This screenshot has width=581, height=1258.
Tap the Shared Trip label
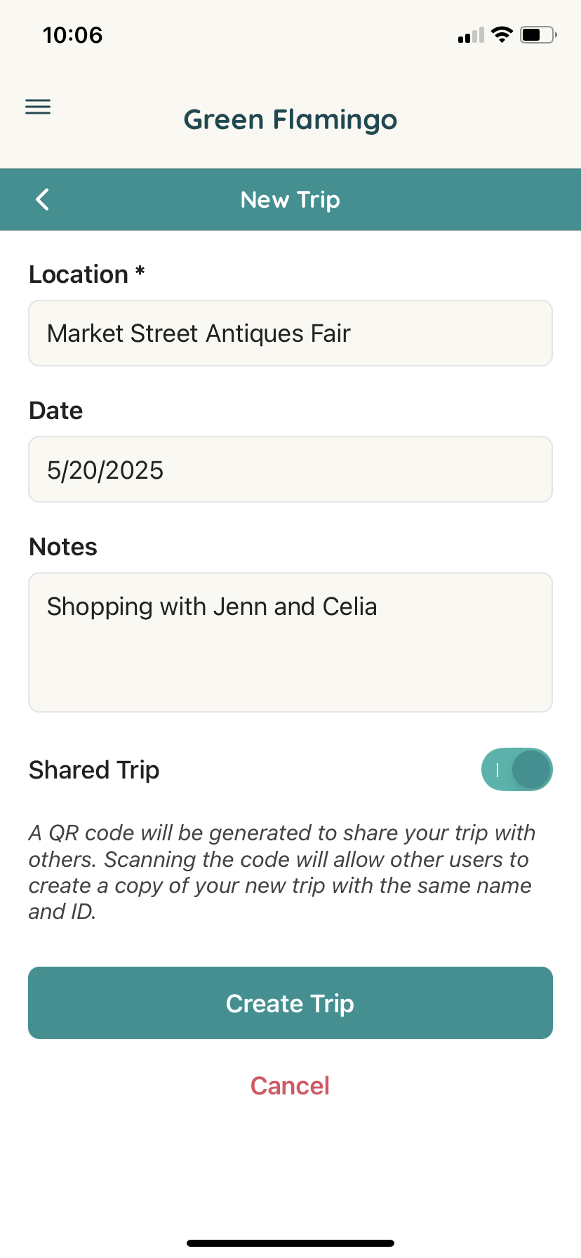click(x=94, y=770)
